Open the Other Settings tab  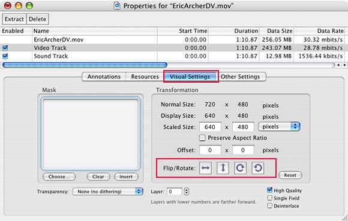click(x=240, y=77)
